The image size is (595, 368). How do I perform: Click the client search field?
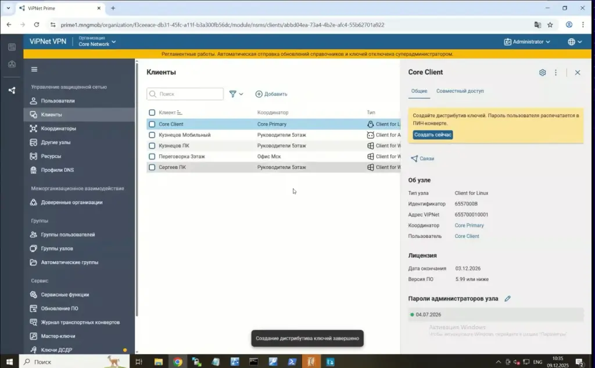click(x=185, y=94)
